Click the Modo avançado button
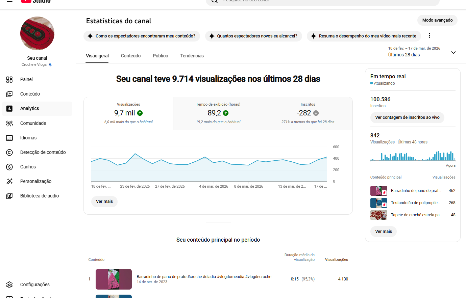 [437, 20]
